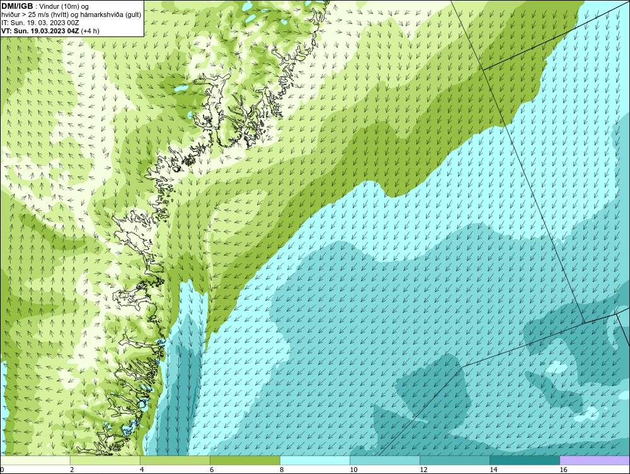
Task: Click the 10–12 m/s turquoise legend swatch
Action: [x=385, y=460]
